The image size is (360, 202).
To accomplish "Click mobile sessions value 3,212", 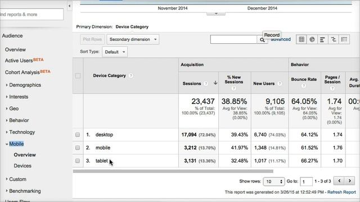I will point(190,148).
